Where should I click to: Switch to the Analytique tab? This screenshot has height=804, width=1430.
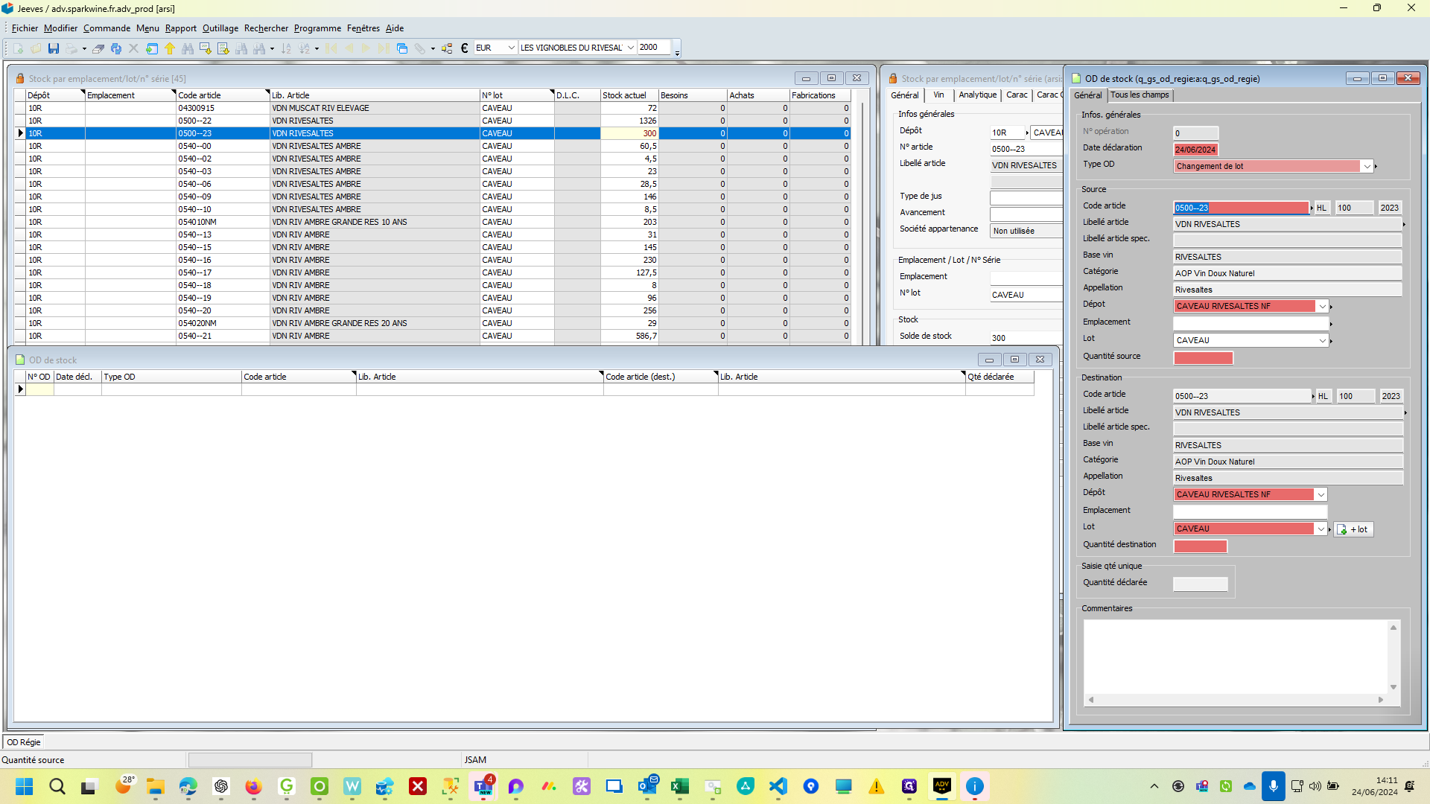coord(977,95)
